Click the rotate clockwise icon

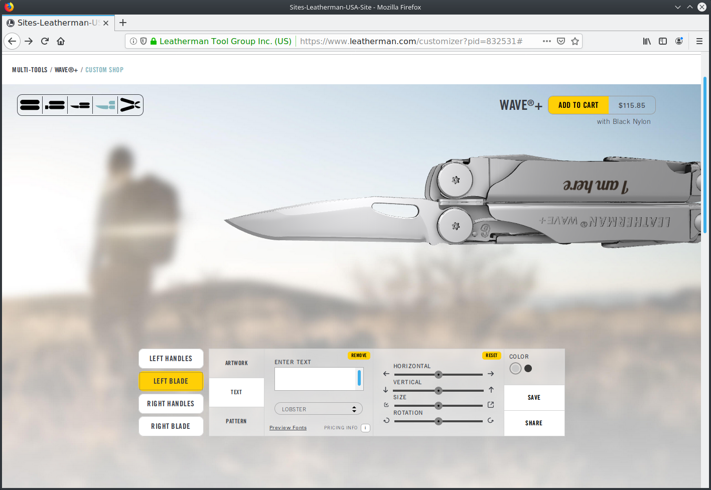click(491, 421)
